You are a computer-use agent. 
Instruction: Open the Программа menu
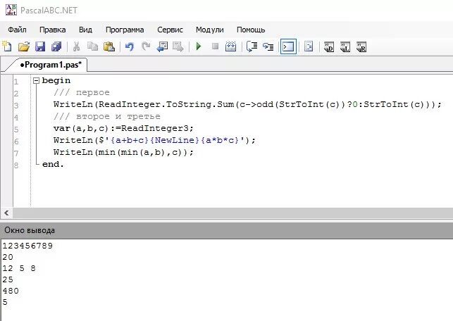tap(125, 30)
